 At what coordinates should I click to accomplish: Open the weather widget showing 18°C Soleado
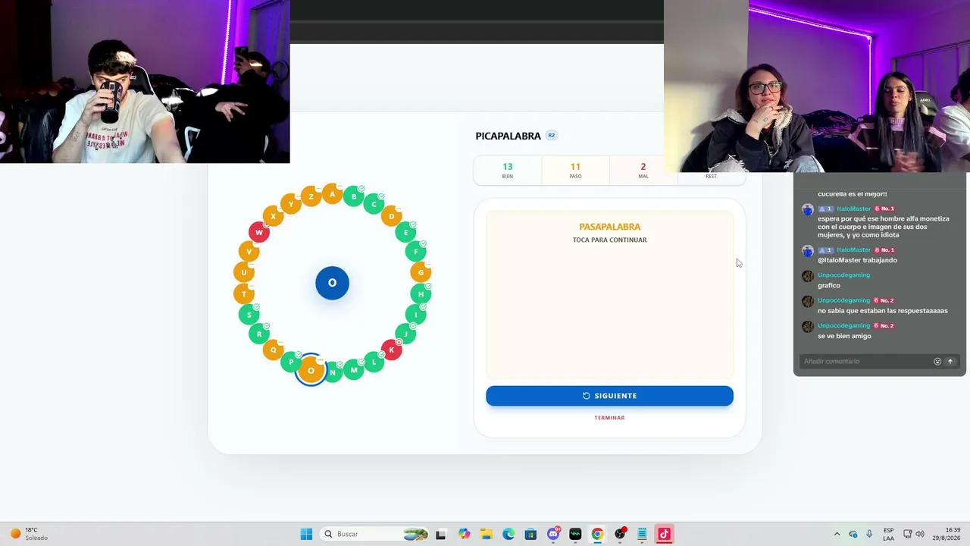pos(29,534)
